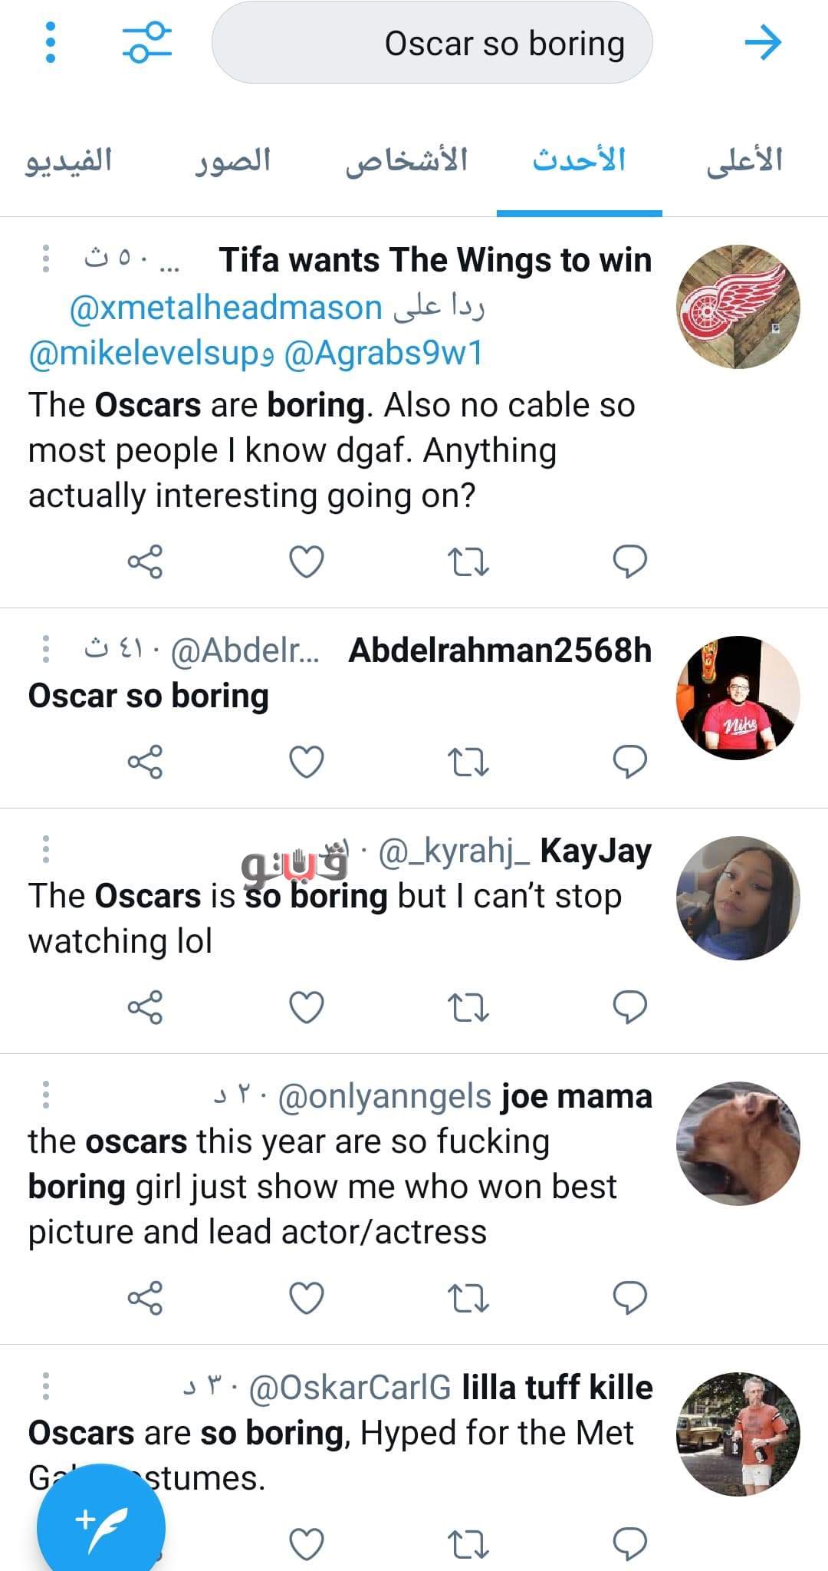
Task: Reply to the joe mama tweet
Action: [x=630, y=1298]
